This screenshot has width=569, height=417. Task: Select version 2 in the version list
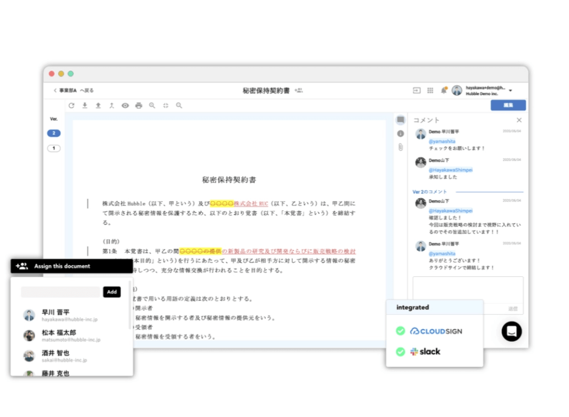[54, 134]
